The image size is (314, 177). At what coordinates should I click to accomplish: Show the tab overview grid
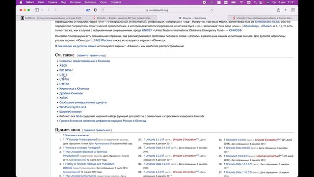tap(293, 10)
